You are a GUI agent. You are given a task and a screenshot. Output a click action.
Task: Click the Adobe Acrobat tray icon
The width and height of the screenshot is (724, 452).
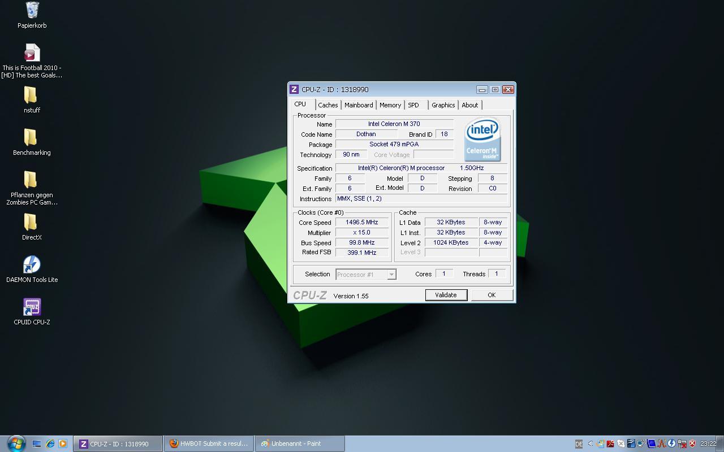pyautogui.click(x=610, y=444)
